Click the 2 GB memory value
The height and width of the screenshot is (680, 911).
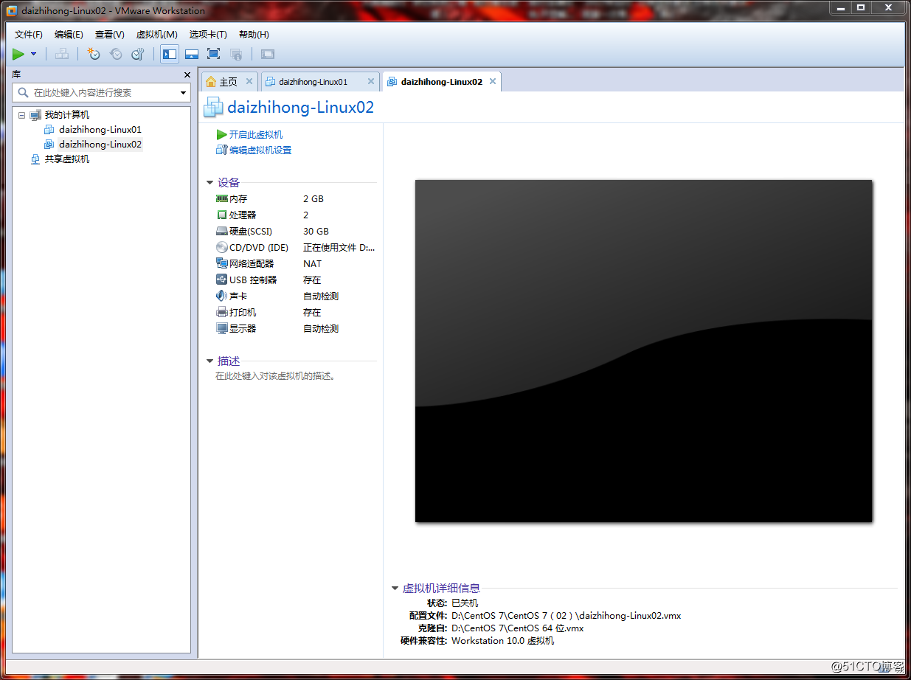click(314, 199)
